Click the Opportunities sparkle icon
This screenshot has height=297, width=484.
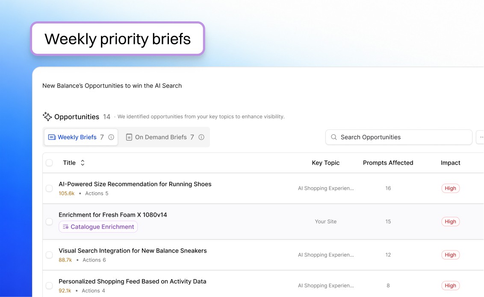tap(47, 116)
